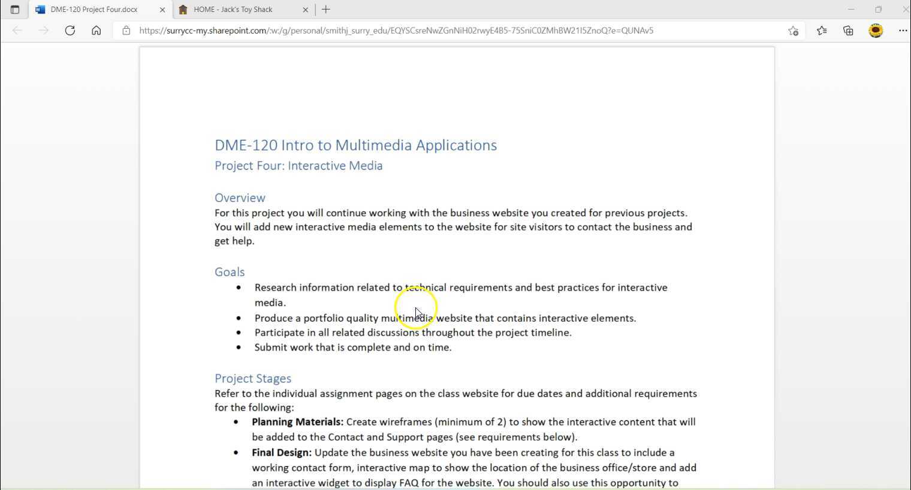Click the address bar URL
The image size is (911, 490).
396,30
